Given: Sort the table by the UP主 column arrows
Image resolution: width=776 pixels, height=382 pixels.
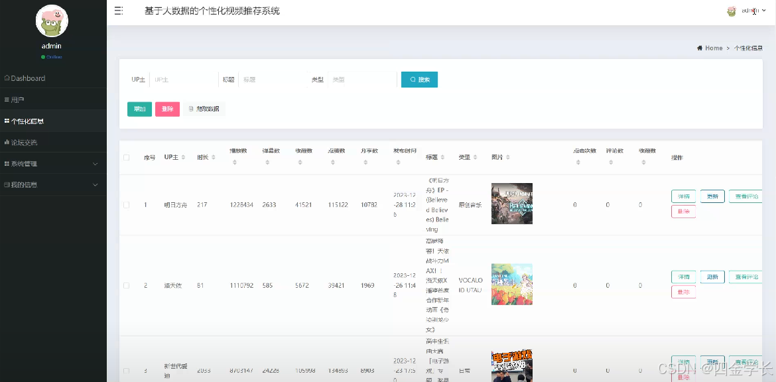Looking at the screenshot, I should pyautogui.click(x=183, y=157).
